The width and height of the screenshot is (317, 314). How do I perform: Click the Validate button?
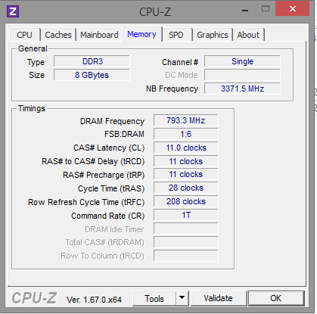click(219, 298)
